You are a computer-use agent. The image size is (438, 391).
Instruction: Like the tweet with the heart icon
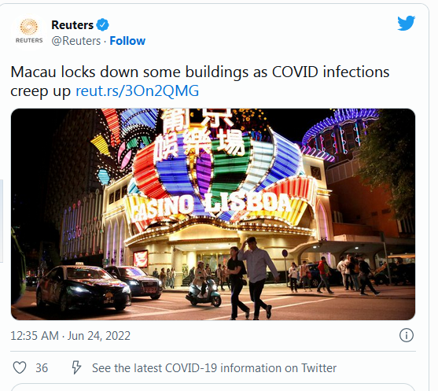click(x=20, y=367)
